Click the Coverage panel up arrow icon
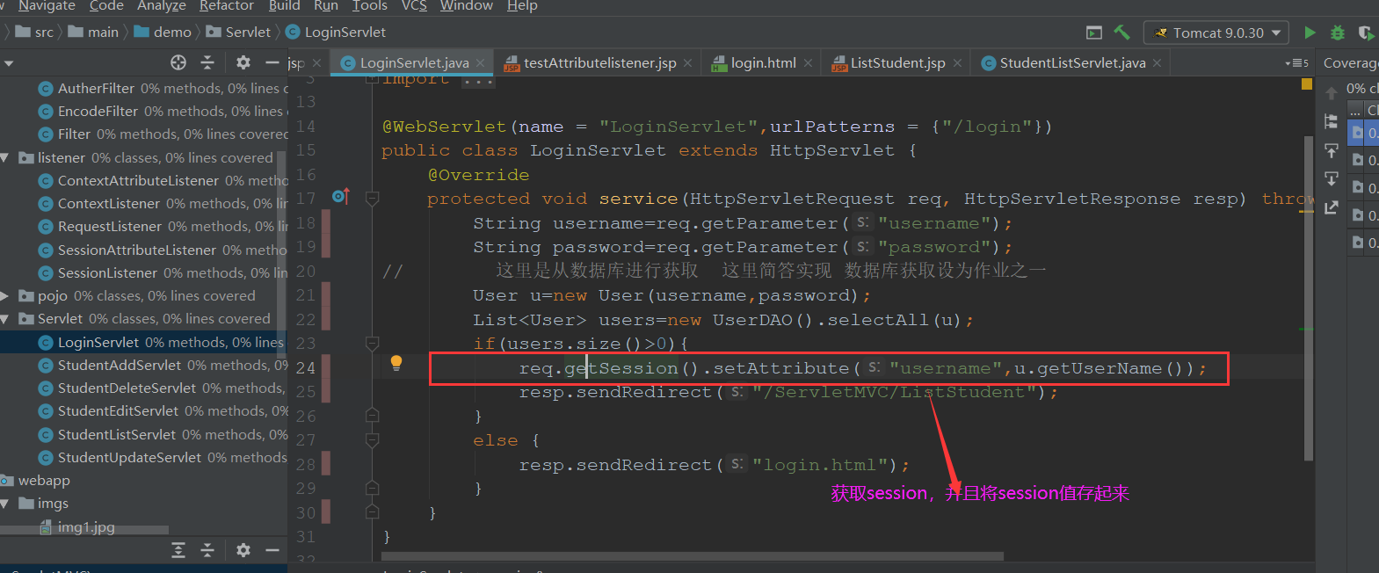 [1332, 92]
